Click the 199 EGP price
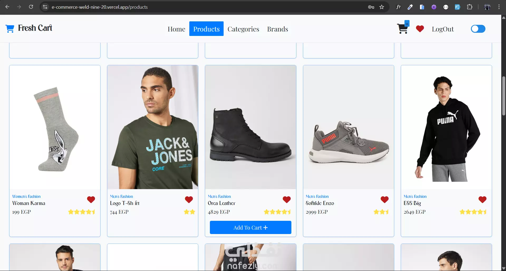Viewport: 506px width, 271px height. click(21, 212)
